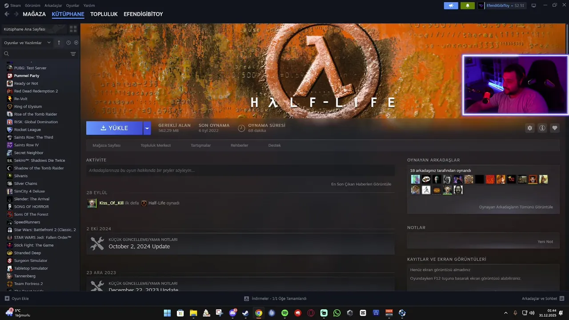Select Sekiro: Shadows Die Twice
The image size is (569, 320).
point(40,160)
